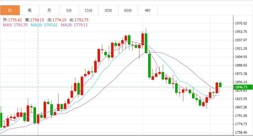Open the 月 monthly chart tab
The height and width of the screenshot is (136, 253).
point(49,10)
